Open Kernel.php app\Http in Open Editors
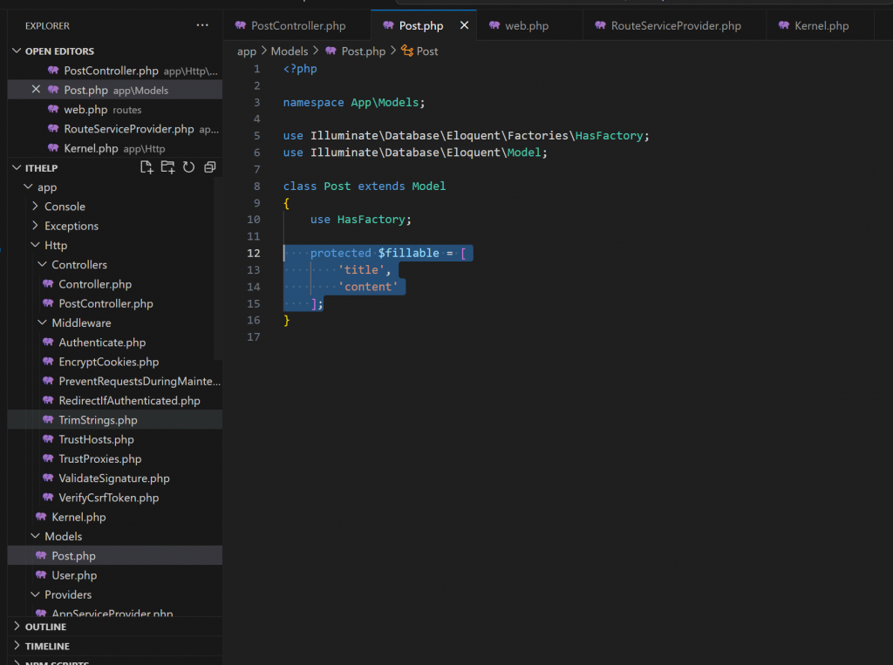 [115, 148]
